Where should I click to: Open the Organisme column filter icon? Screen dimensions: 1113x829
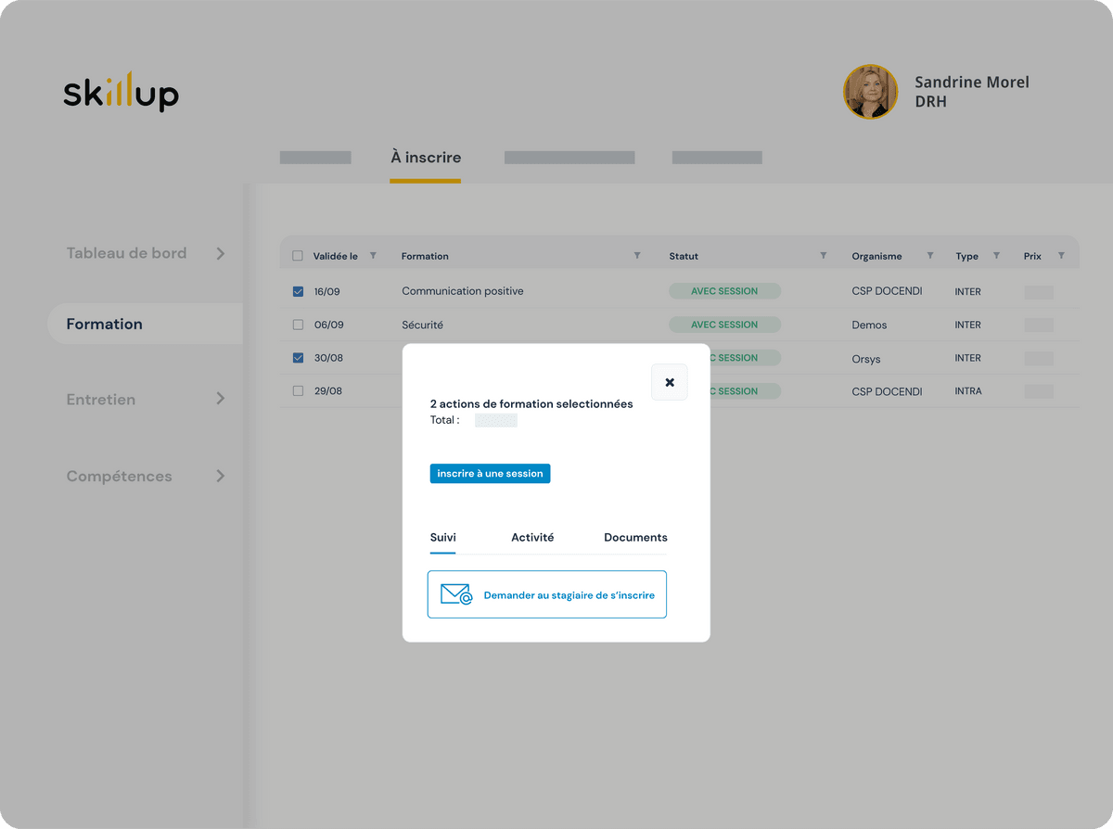pos(930,256)
